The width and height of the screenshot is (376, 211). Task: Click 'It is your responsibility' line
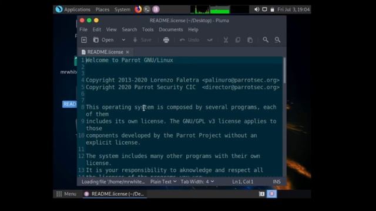(x=174, y=170)
